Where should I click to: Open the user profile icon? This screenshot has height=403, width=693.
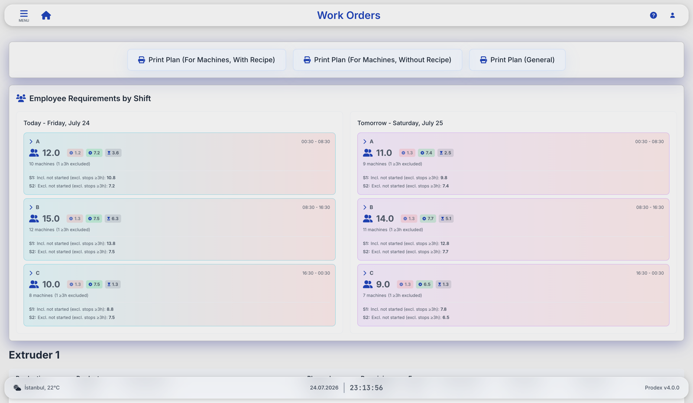672,15
